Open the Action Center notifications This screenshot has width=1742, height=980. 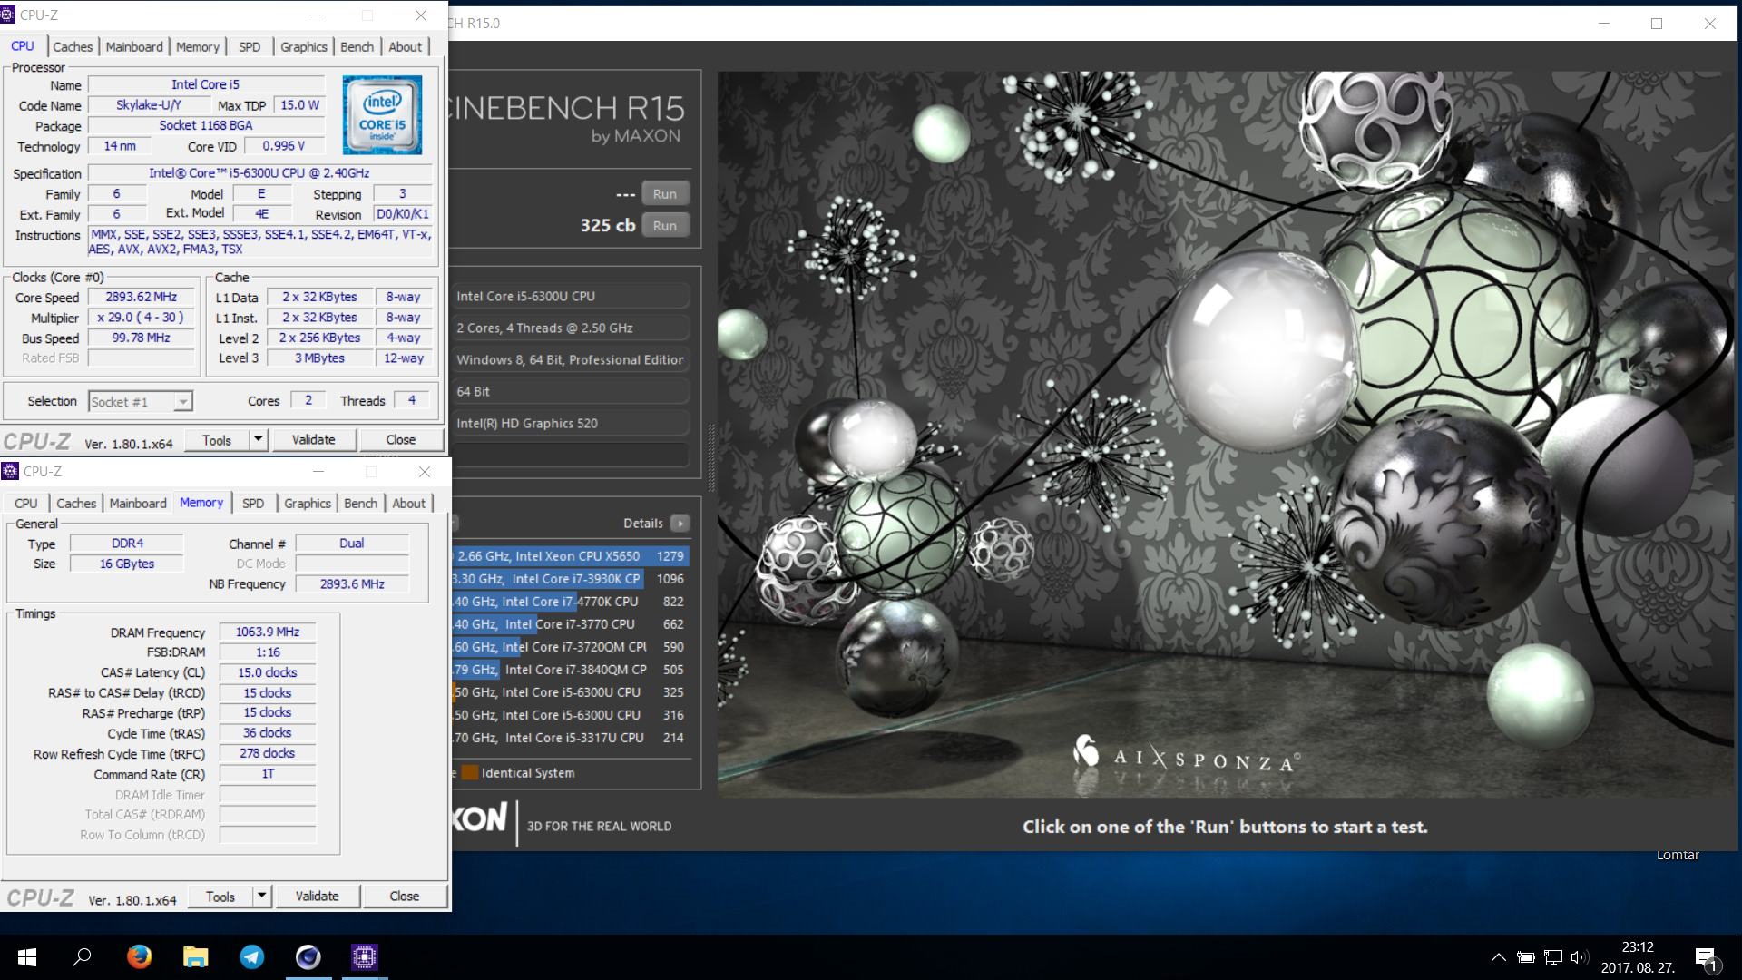[1706, 958]
